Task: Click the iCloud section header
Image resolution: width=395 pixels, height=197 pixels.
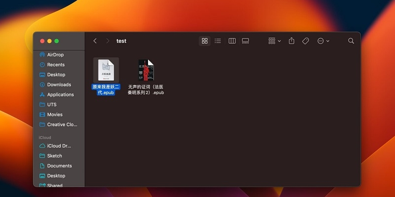Action: (45, 138)
